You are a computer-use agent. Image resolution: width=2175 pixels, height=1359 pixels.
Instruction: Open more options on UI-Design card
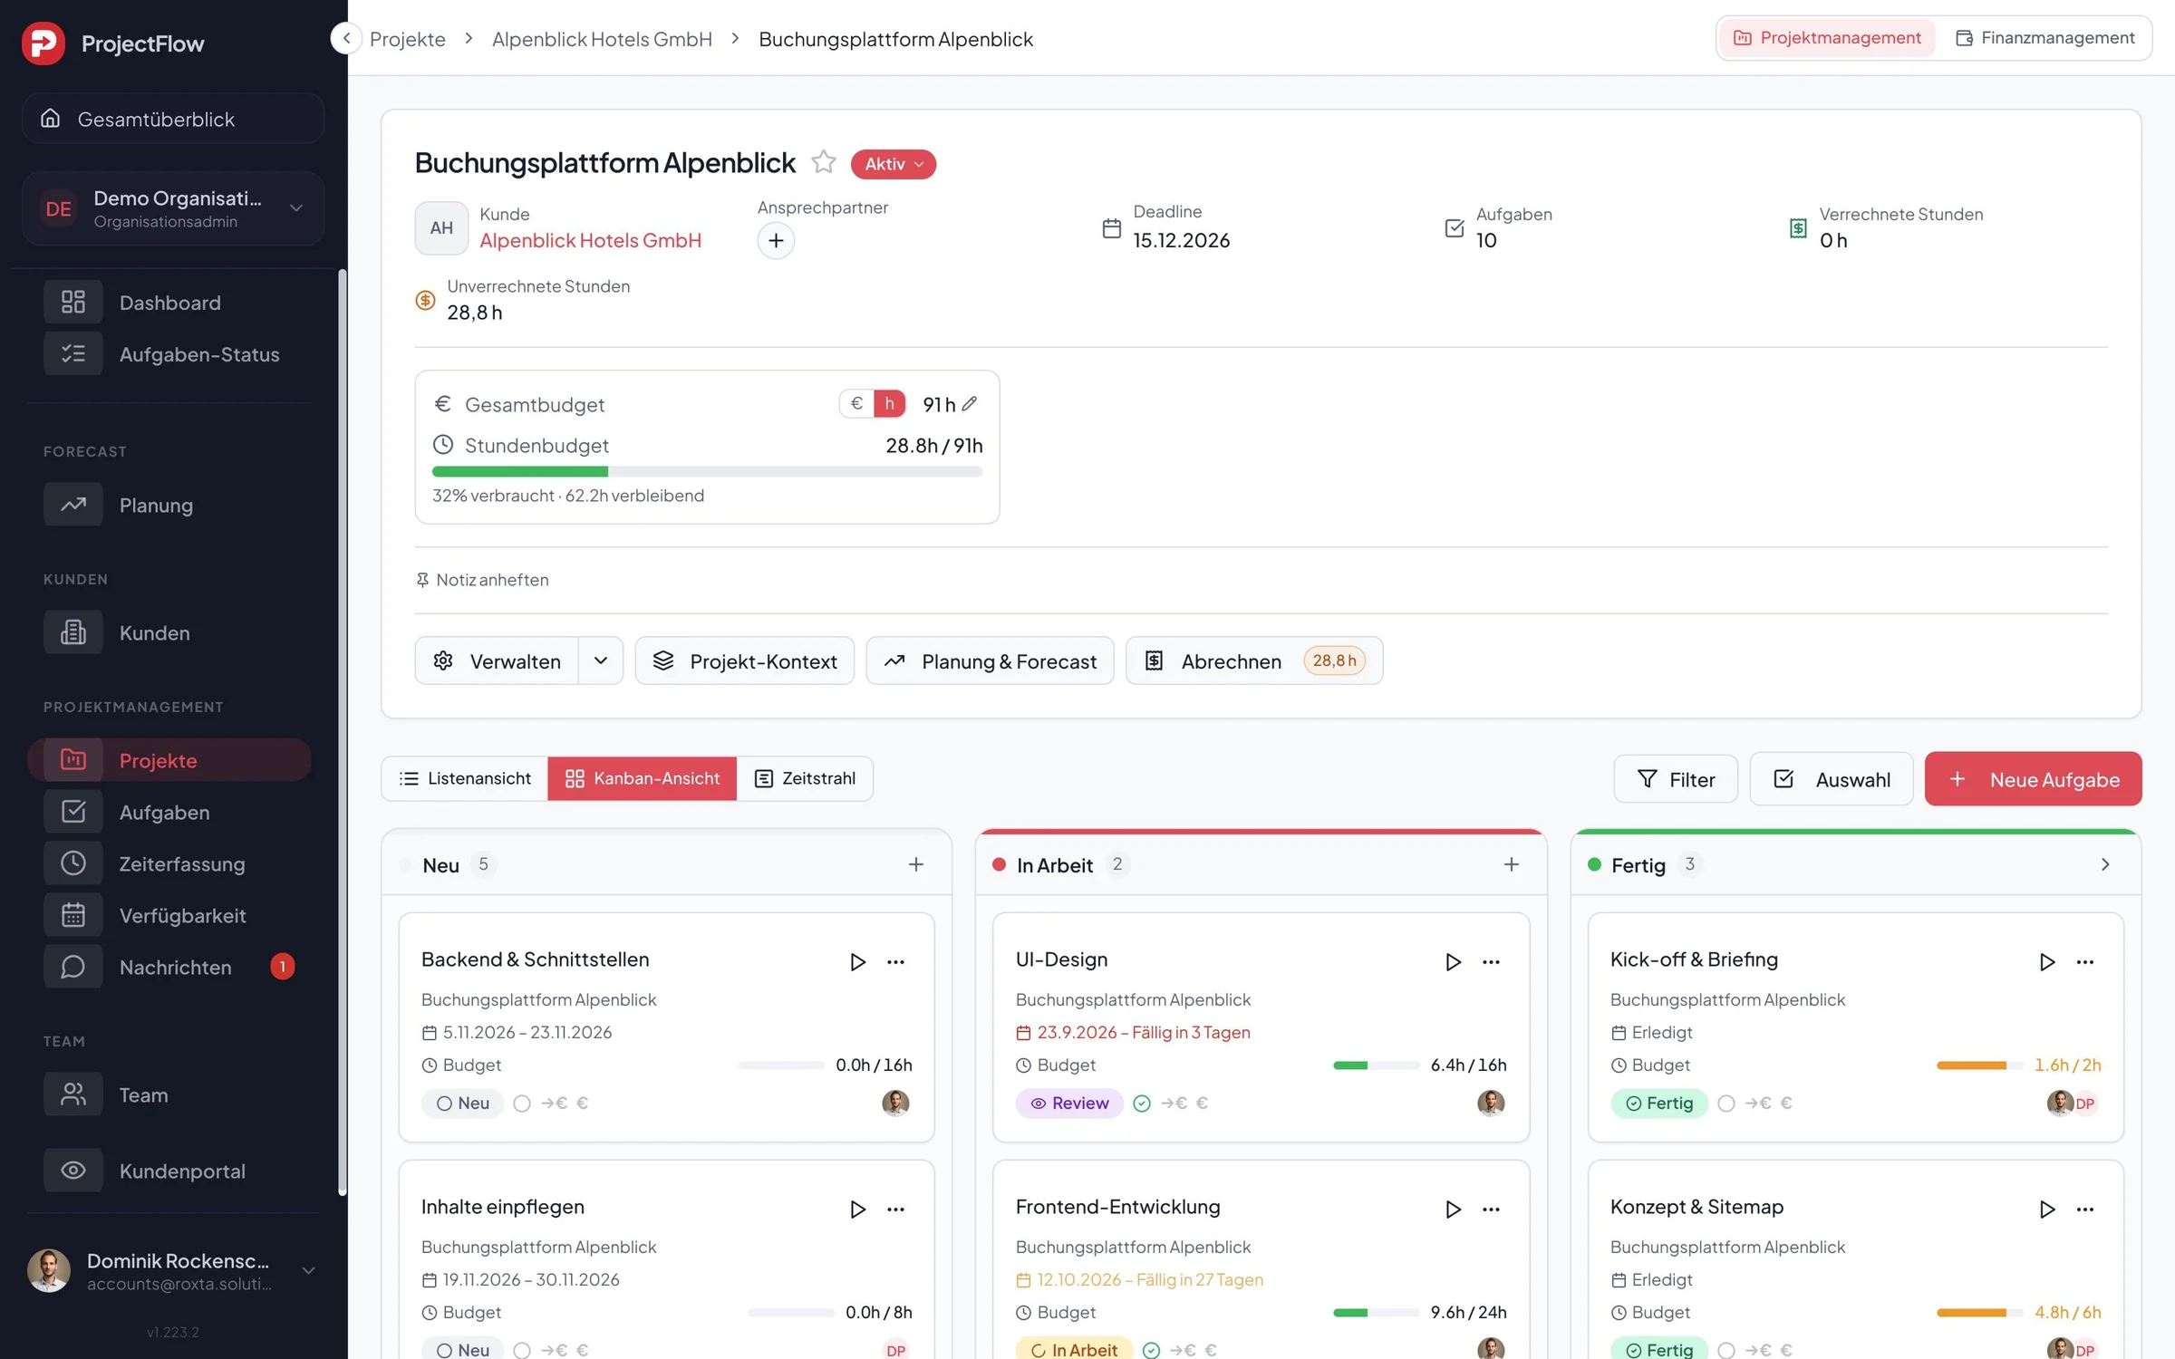1491,961
